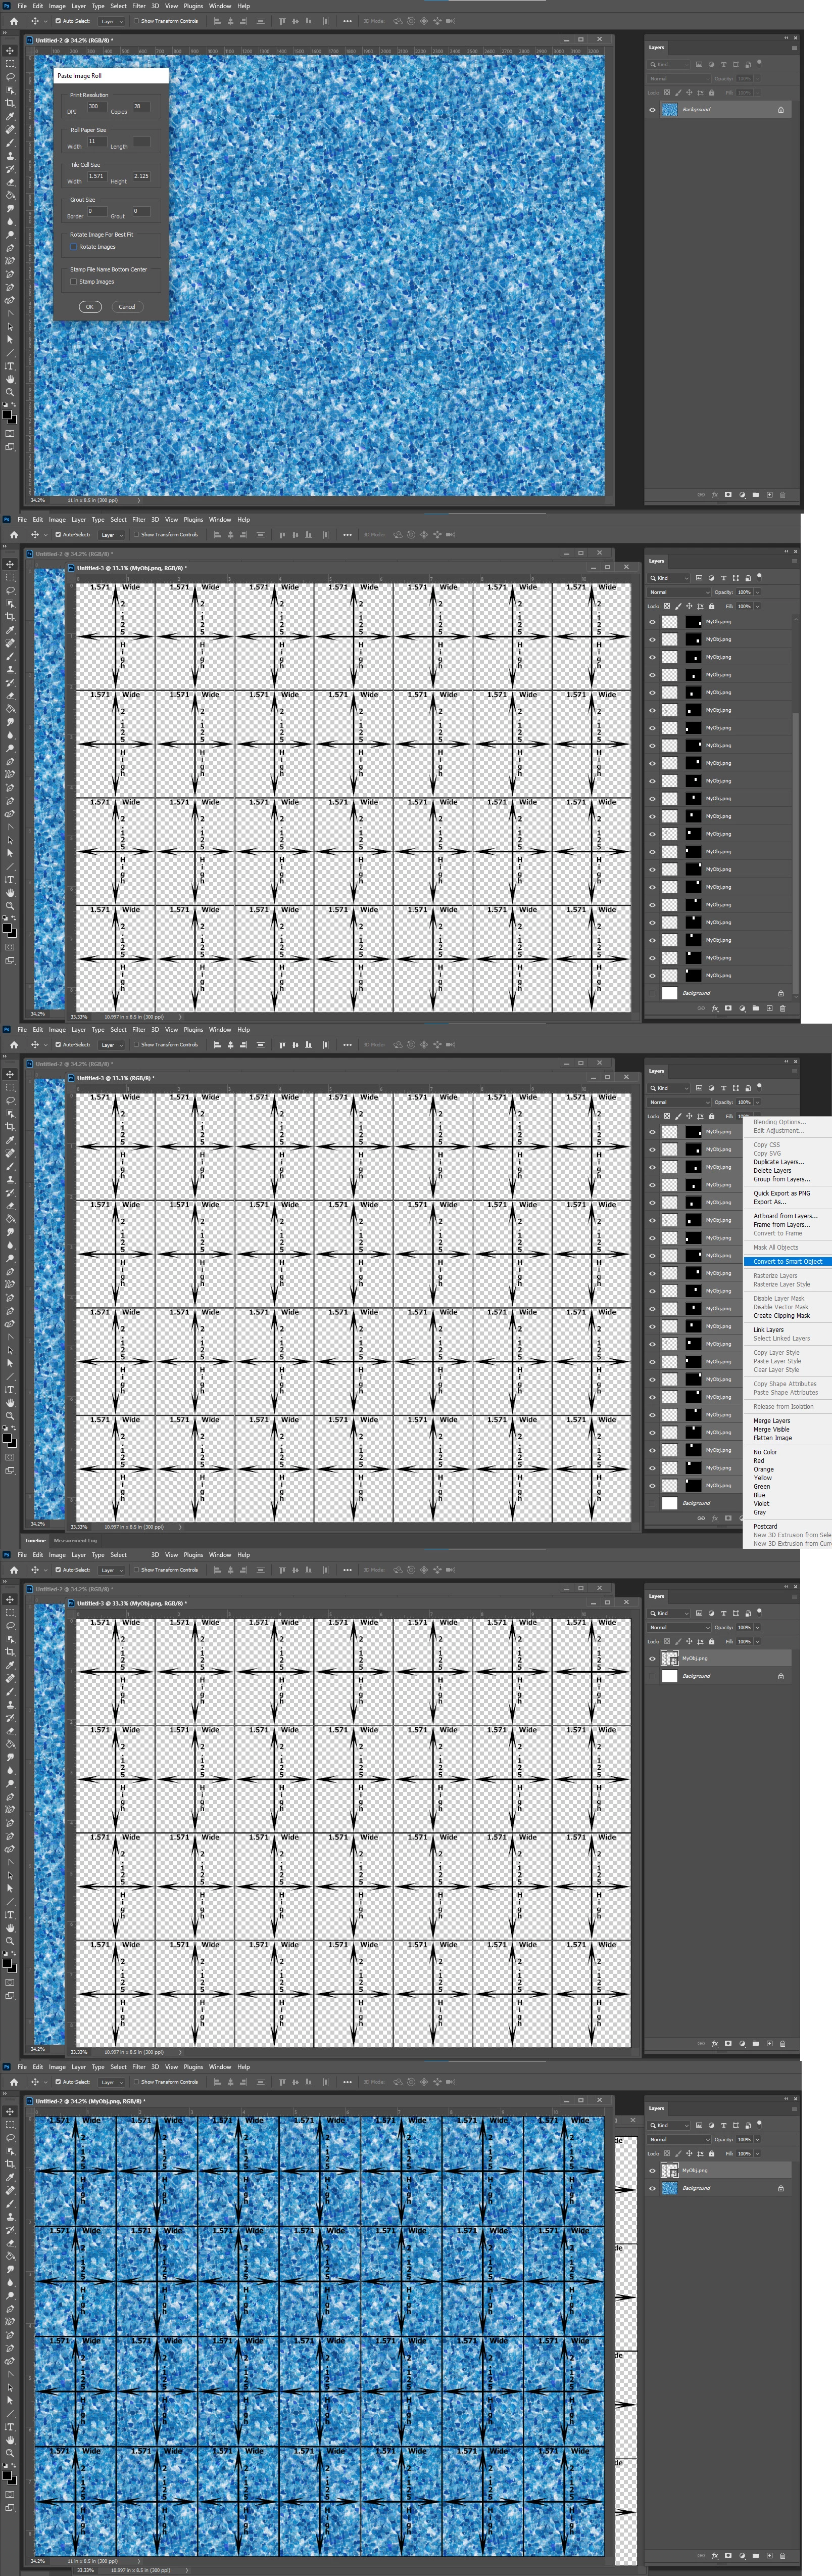The height and width of the screenshot is (2576, 832).
Task: Select Type tool beside the Paste Image Roll dialog
Action: point(10,366)
